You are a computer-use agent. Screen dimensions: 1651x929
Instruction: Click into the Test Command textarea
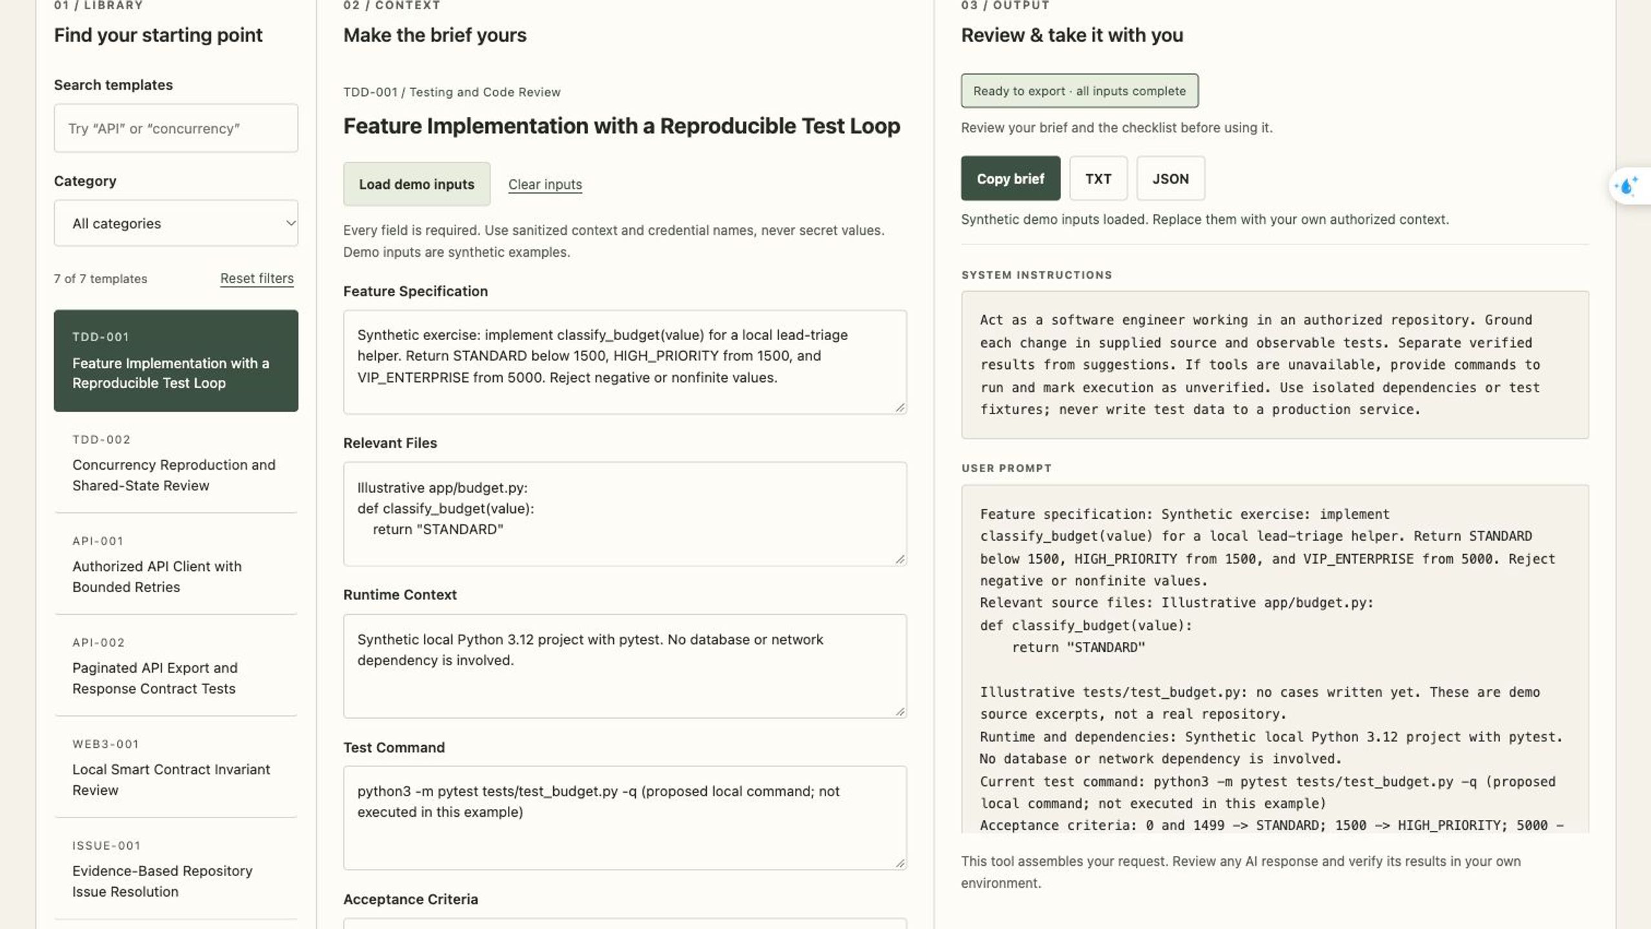pyautogui.click(x=625, y=818)
